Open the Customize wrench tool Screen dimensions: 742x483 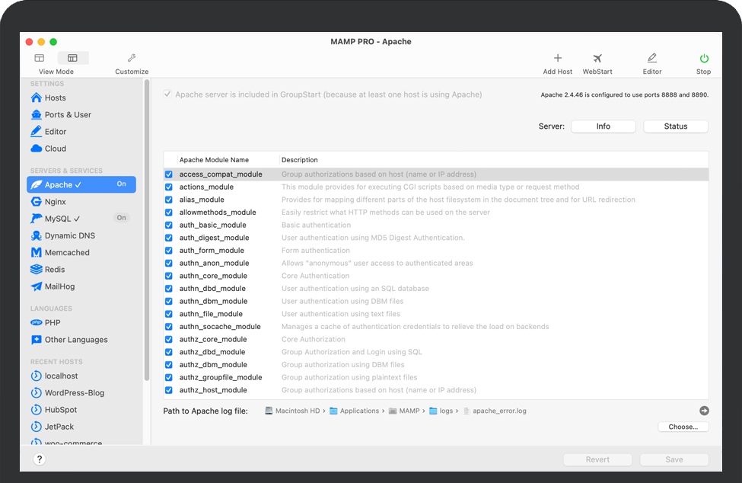(132, 59)
